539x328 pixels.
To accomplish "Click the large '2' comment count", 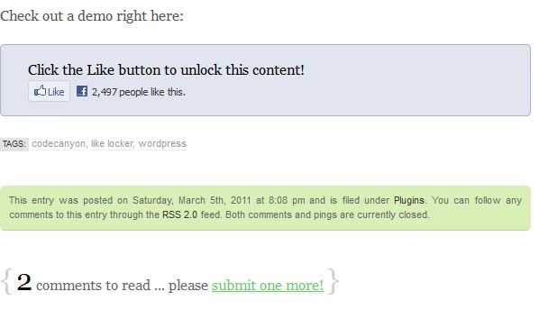I will [24, 283].
